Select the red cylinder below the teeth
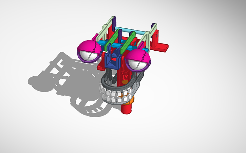 point(126,109)
